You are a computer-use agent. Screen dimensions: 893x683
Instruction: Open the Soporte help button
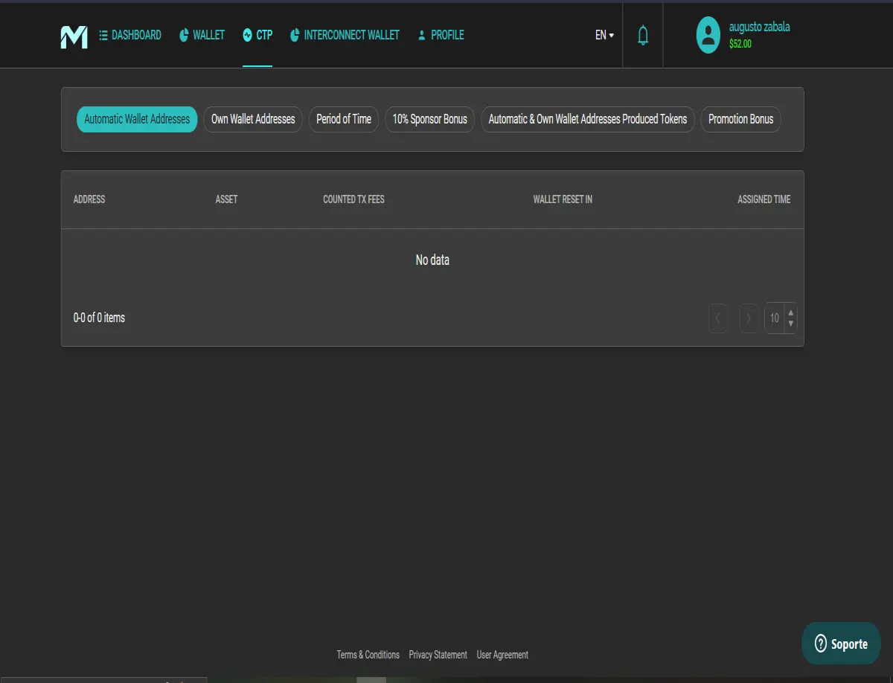pos(841,644)
